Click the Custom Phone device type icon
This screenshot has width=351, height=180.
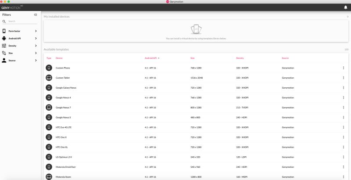(49, 68)
